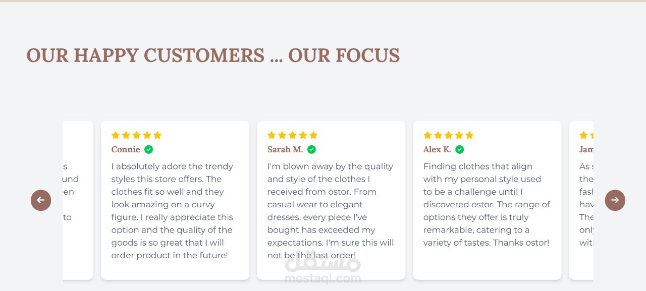Click the first star of Alex K.'s review
646x291 pixels.
coord(427,135)
